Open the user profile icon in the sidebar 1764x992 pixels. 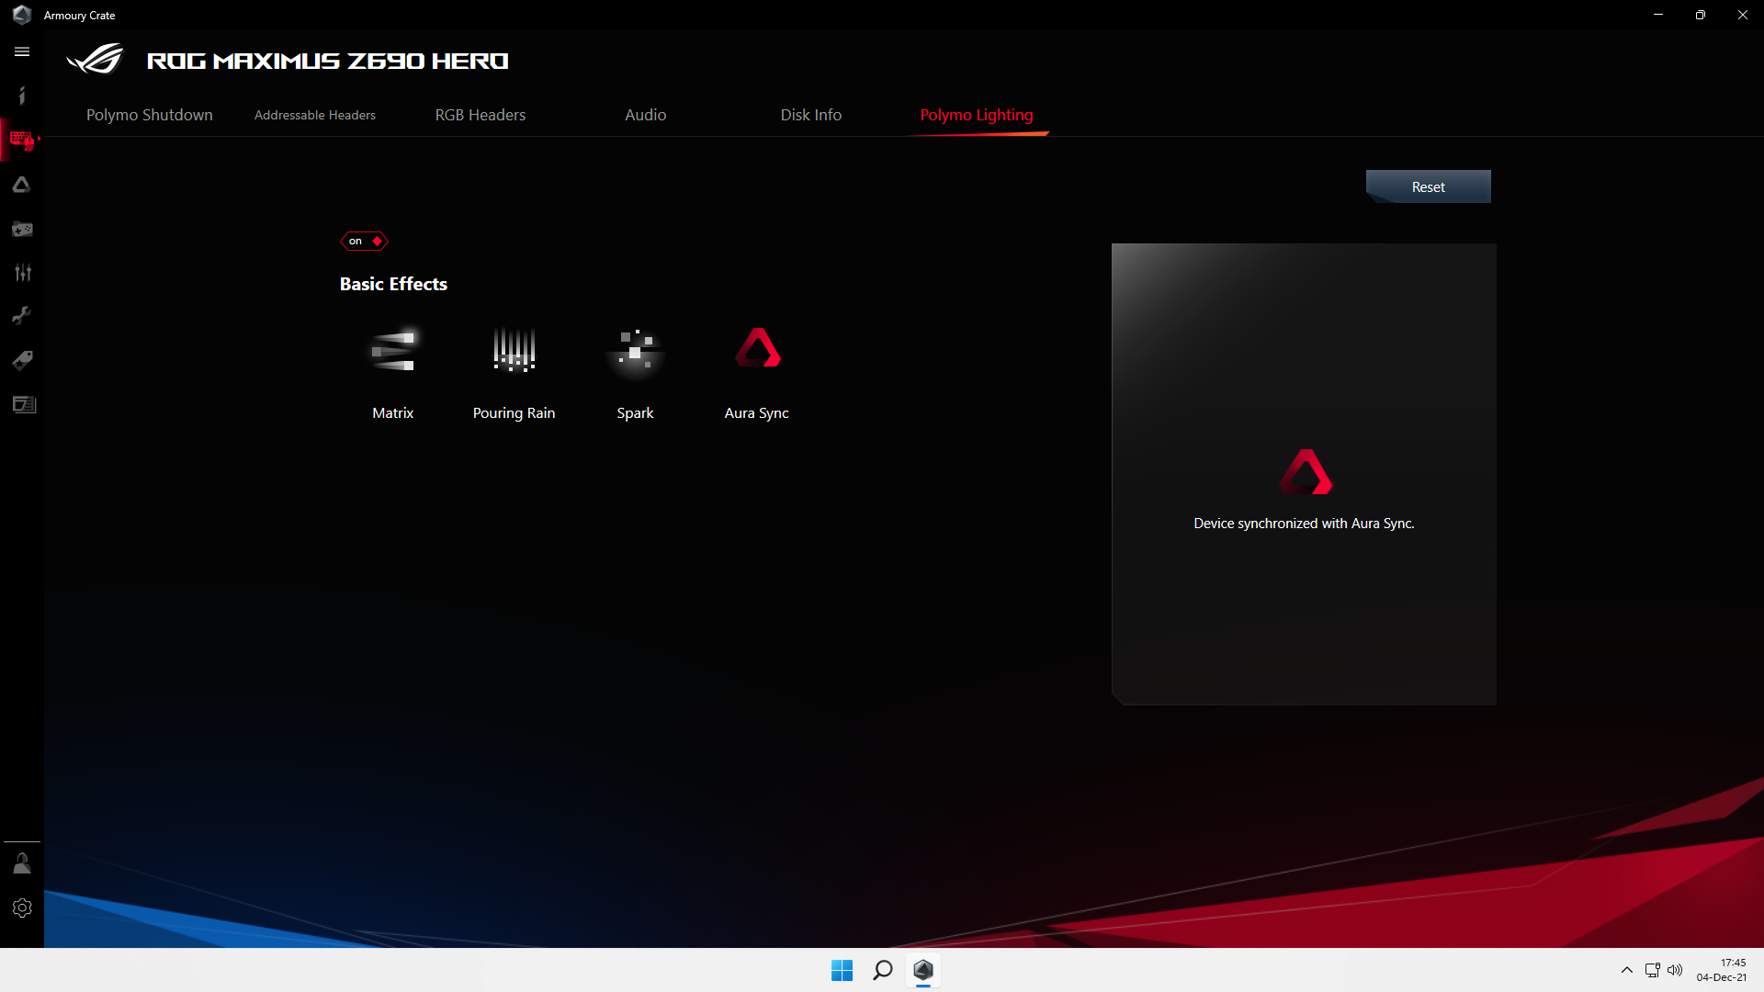[22, 863]
